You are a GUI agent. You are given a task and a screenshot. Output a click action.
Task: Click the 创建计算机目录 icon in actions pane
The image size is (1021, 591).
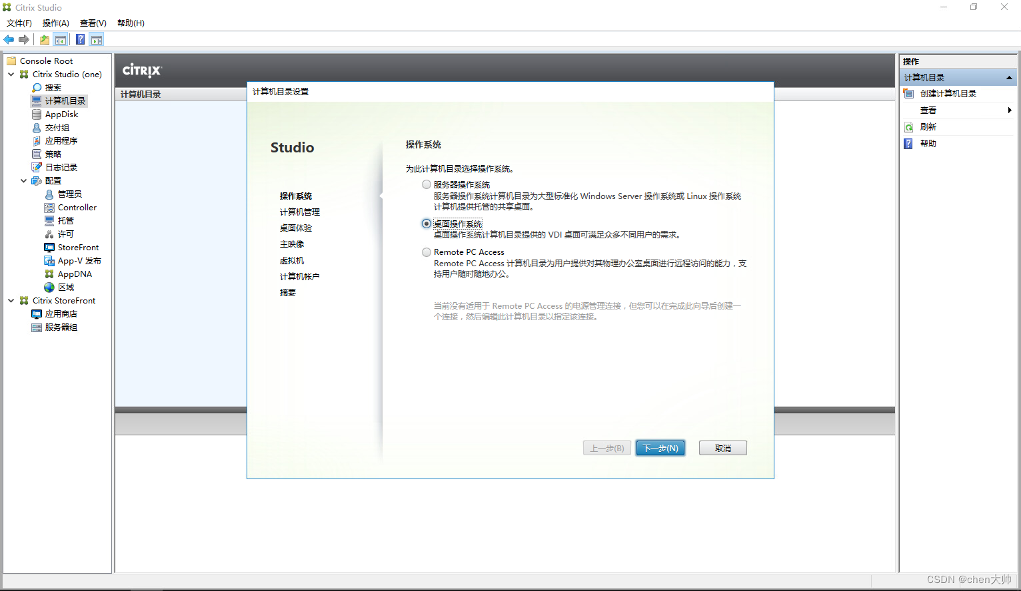(x=908, y=94)
